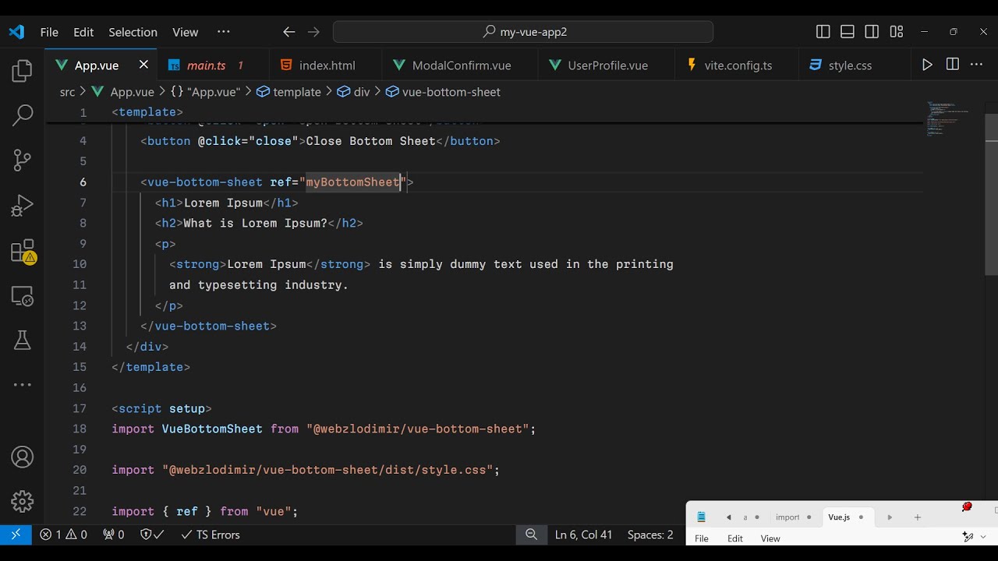Image resolution: width=998 pixels, height=561 pixels.
Task: Click the ports forwarded indicator showing 0
Action: tap(114, 535)
